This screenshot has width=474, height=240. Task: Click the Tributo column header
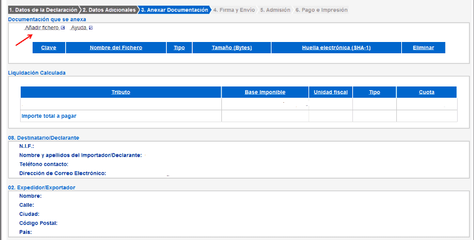coord(120,92)
